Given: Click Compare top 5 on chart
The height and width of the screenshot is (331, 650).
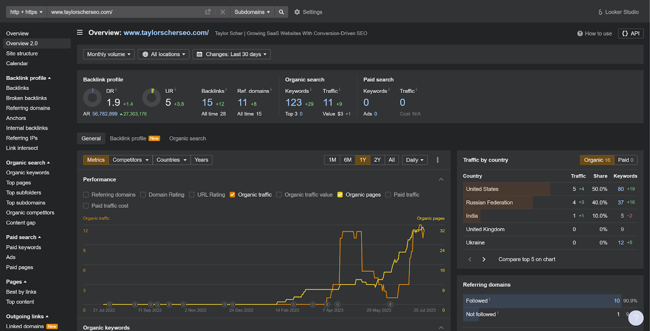Looking at the screenshot, I should pos(527,259).
